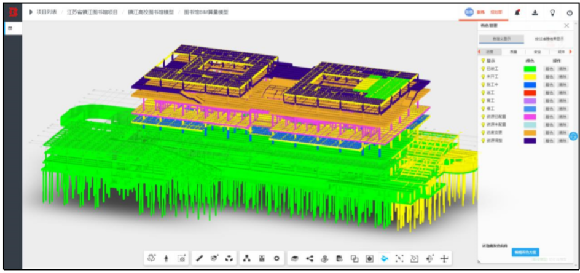Click 着色 button in the yellow 未开工 row
580x273 pixels.
(x=549, y=77)
